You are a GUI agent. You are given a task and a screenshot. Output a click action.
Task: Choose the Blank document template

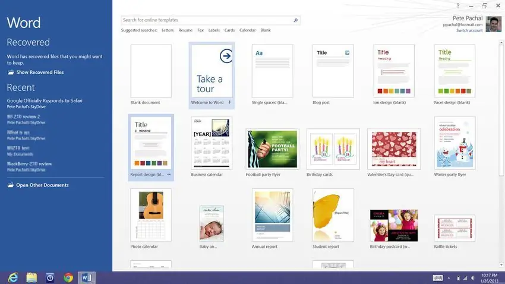(151, 71)
